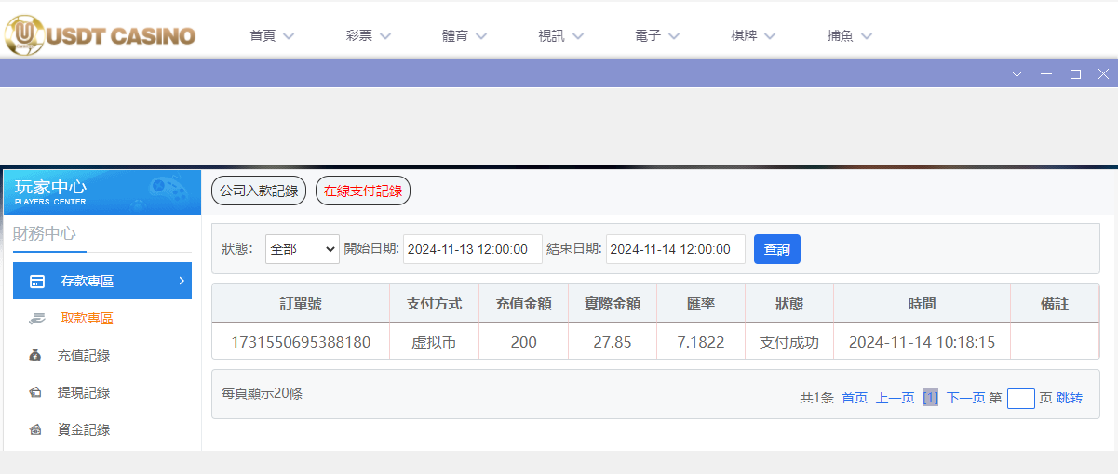
Task: Switch to 公司入款記錄 tab
Action: [259, 191]
